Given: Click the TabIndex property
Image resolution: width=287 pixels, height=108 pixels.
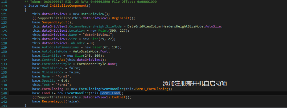Looking at the screenshot, I should pyautogui.click(x=77, y=43).
